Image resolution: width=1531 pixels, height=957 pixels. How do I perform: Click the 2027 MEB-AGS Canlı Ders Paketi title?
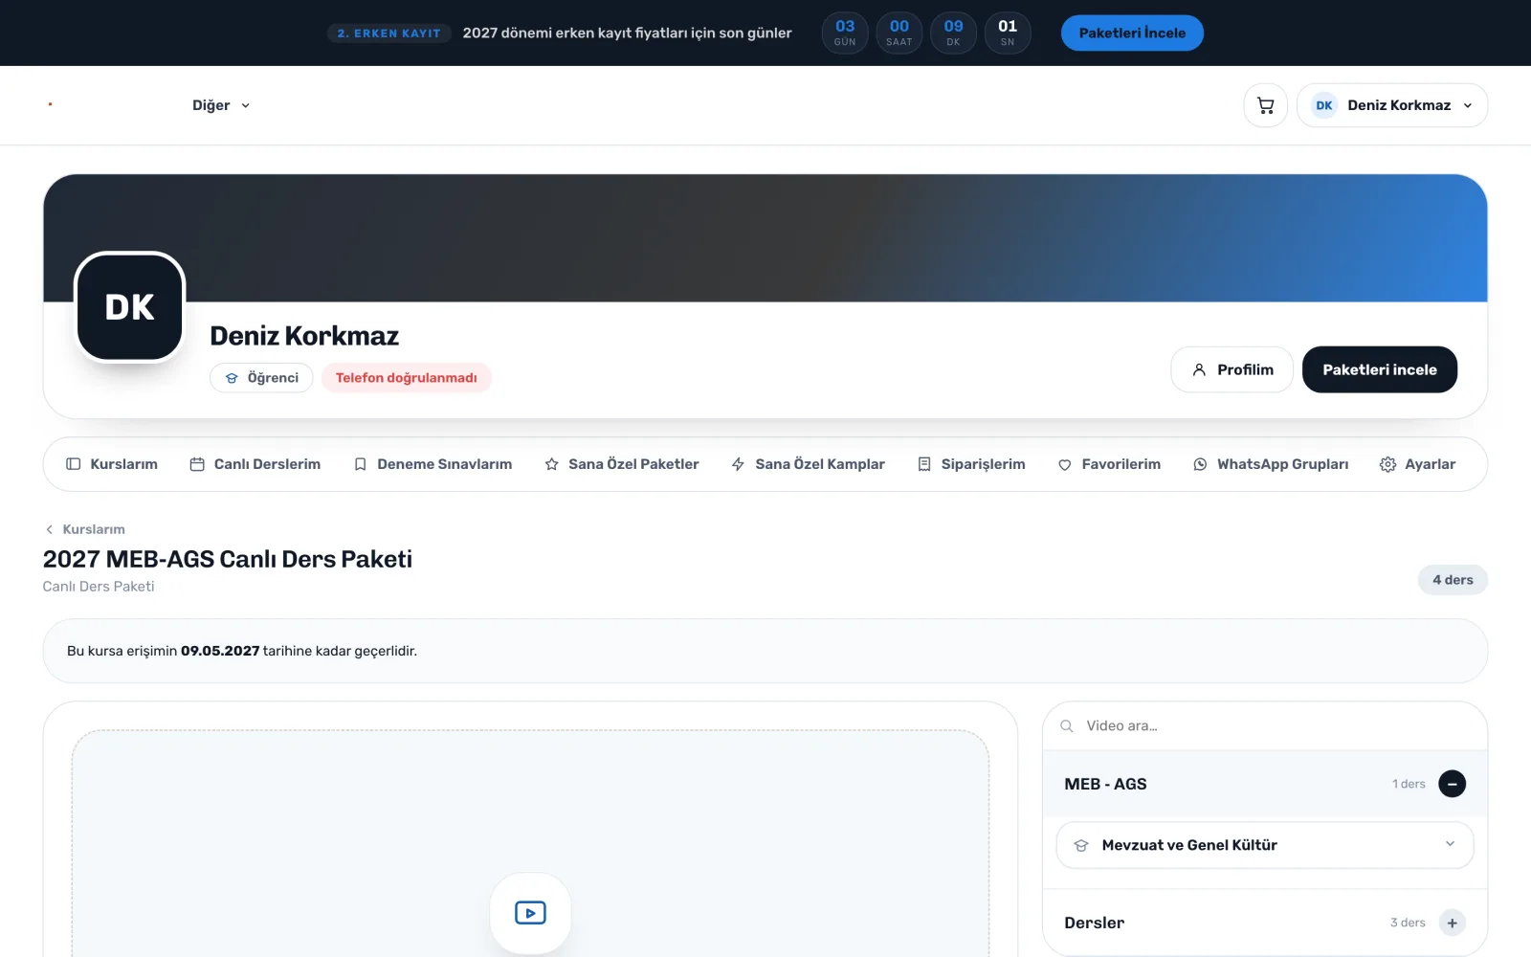tap(228, 559)
